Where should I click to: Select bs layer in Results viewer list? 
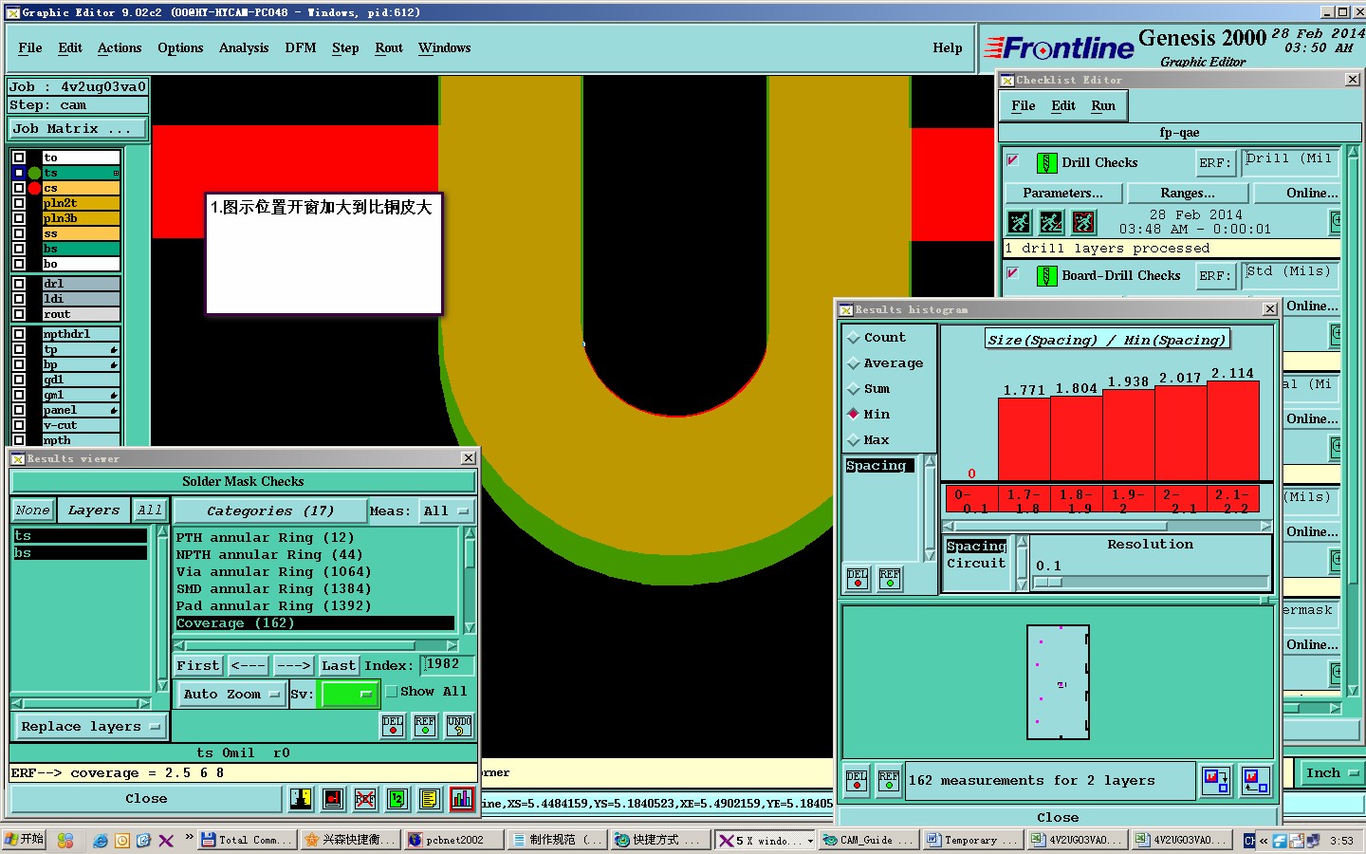coord(80,553)
